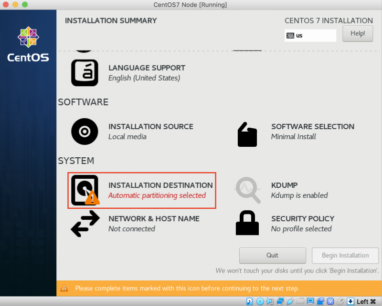The image size is (382, 306).
Task: Open Installation Destination disk icon
Action: [85, 190]
